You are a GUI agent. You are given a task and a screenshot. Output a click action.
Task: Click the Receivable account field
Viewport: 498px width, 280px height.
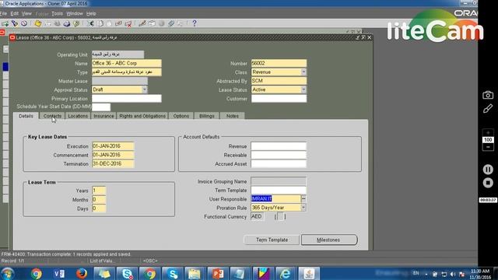pos(279,155)
